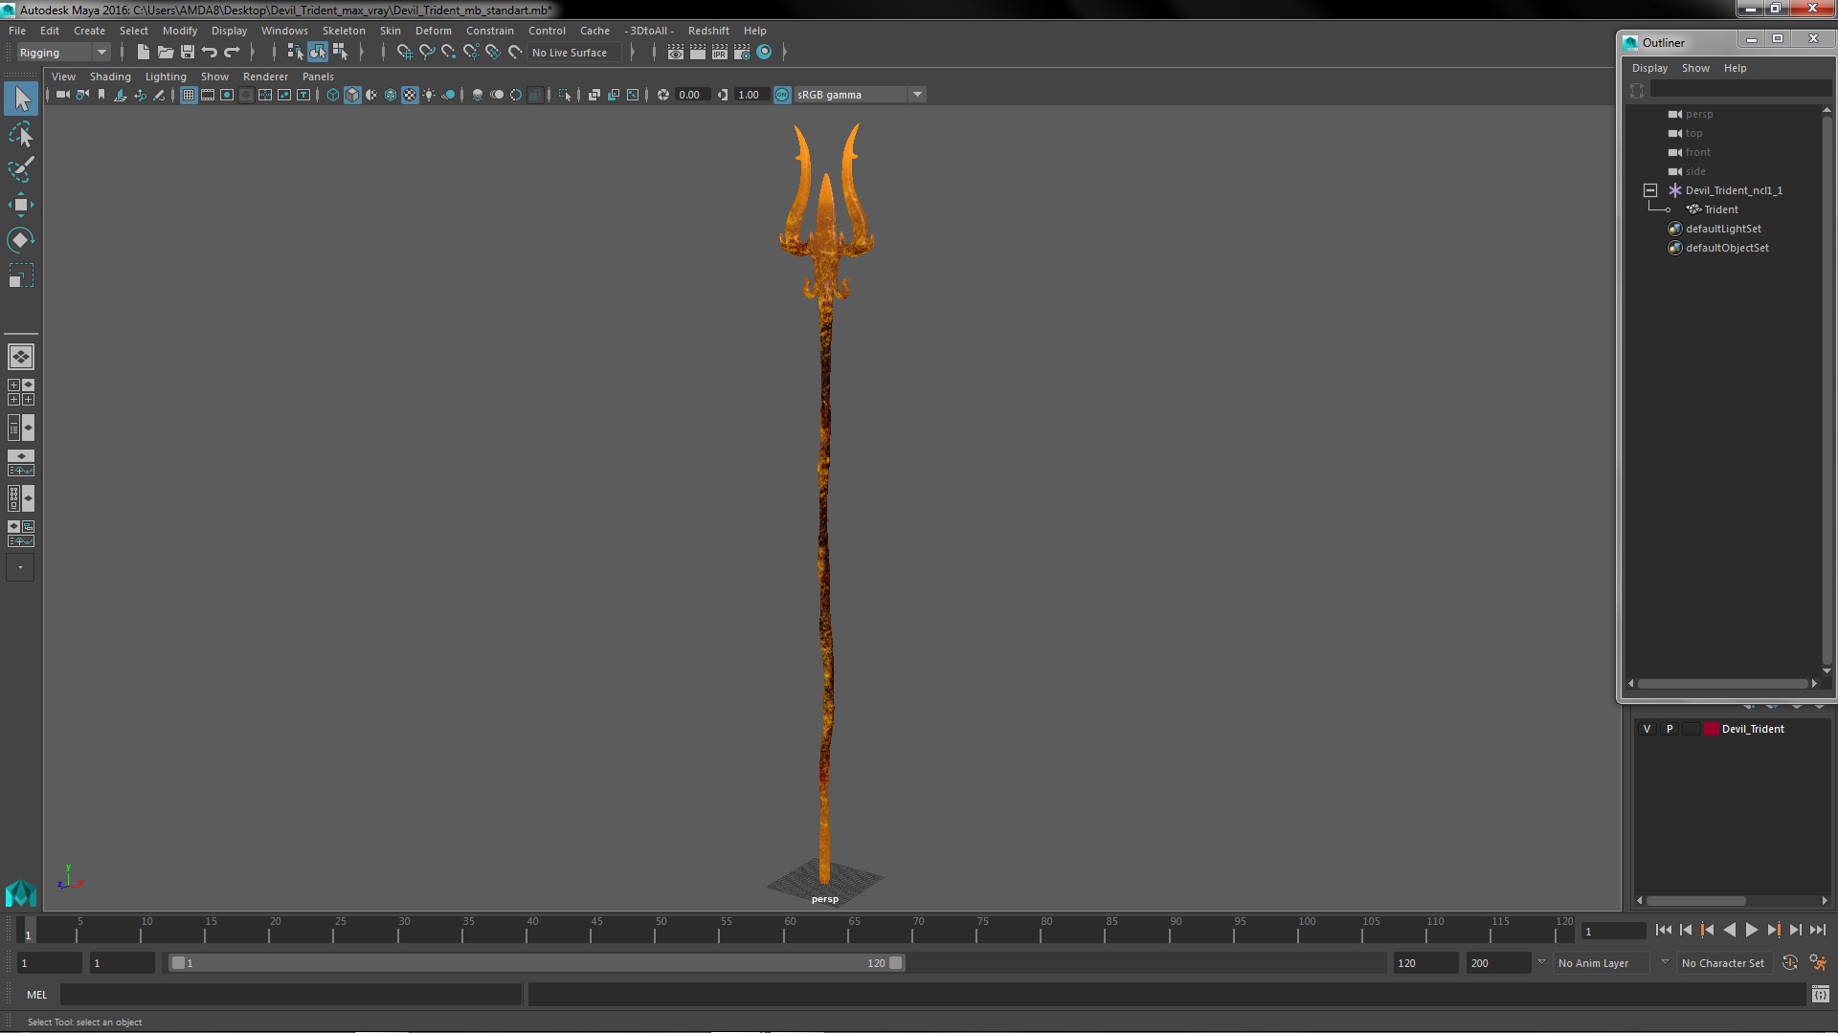Choose the Move tool in toolbox
Viewport: 1838px width, 1033px height.
click(21, 205)
